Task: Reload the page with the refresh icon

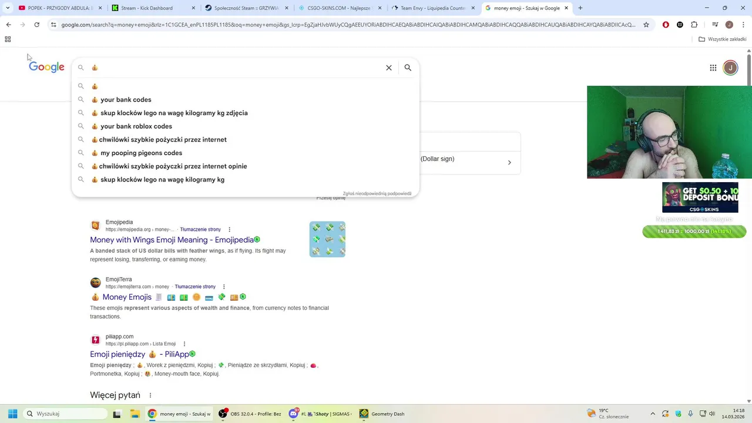Action: [x=36, y=25]
